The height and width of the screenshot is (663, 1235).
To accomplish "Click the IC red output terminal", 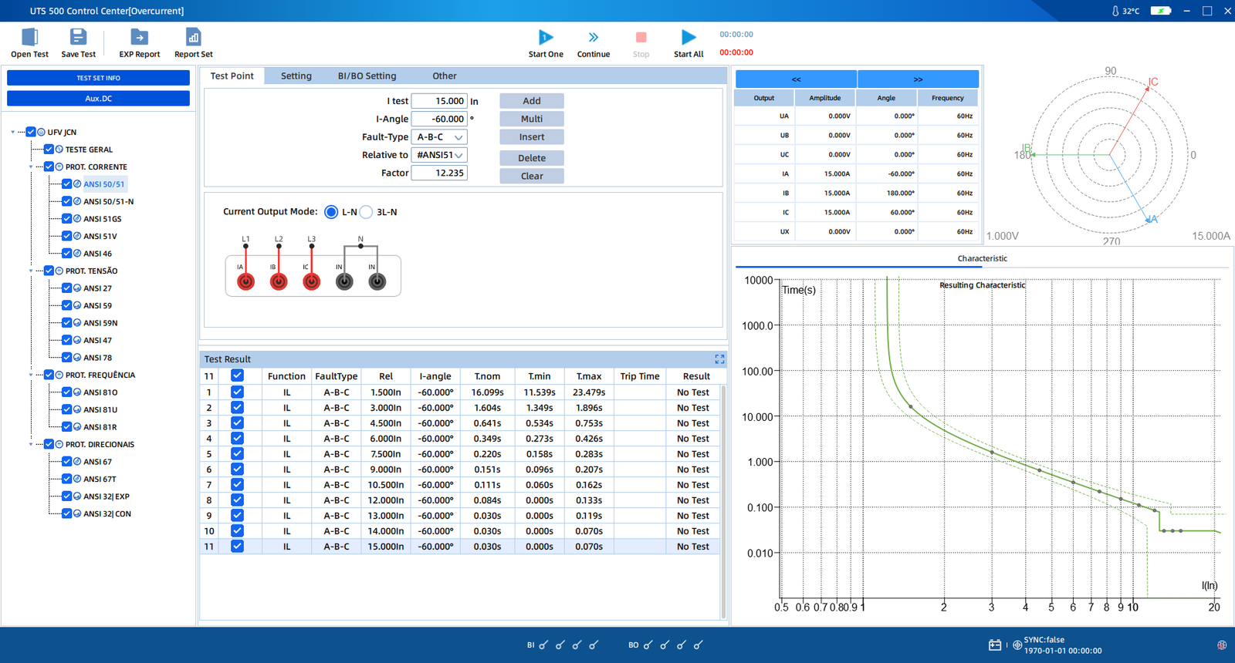I will [x=311, y=282].
